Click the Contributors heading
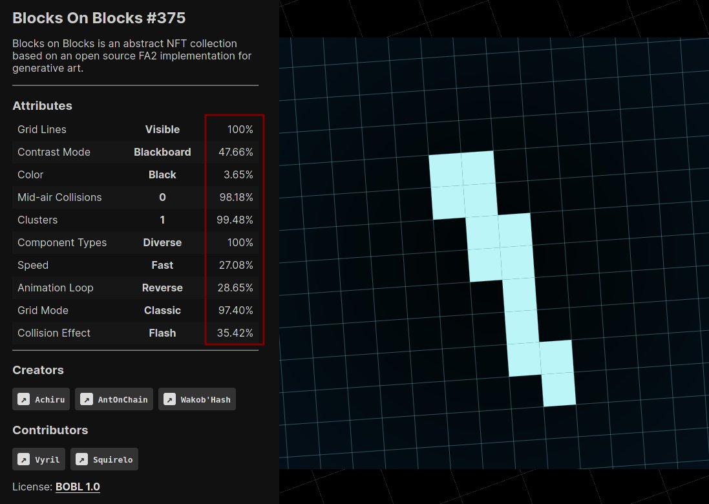The height and width of the screenshot is (504, 709). (x=50, y=430)
